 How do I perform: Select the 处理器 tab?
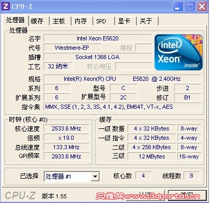tap(15, 20)
